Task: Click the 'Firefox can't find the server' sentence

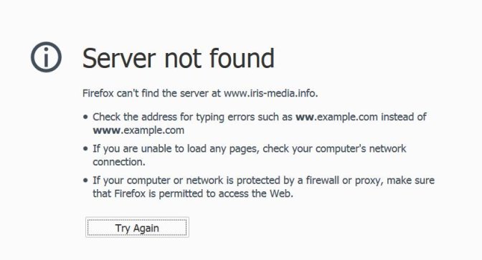Action: 200,93
